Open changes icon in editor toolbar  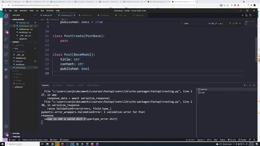pos(247,15)
